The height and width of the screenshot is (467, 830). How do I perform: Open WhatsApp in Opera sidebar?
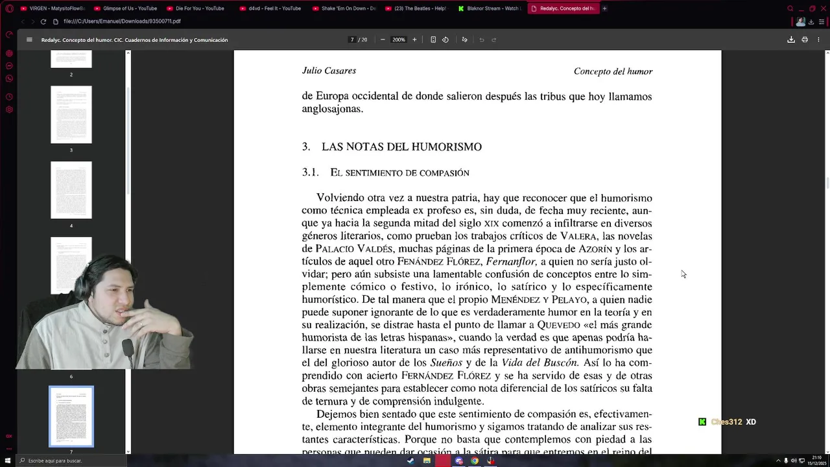(9, 78)
